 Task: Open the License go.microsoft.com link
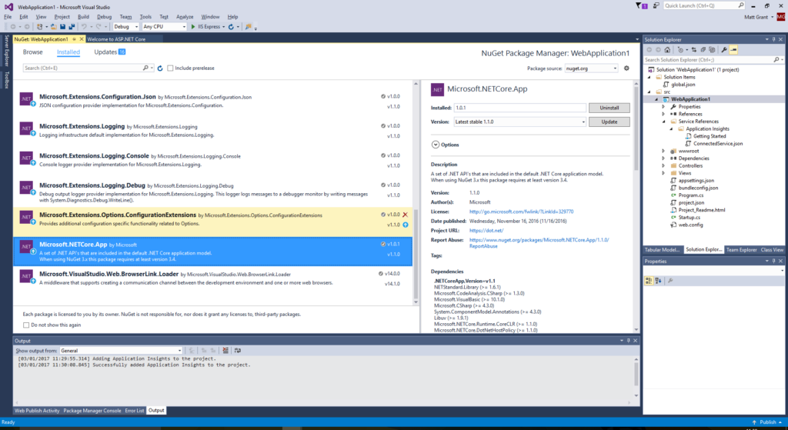pos(521,212)
